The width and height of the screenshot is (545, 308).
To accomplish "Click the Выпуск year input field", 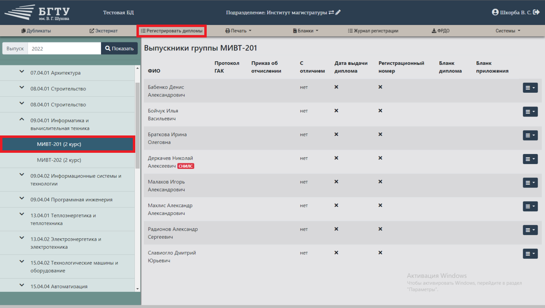I will 64,48.
